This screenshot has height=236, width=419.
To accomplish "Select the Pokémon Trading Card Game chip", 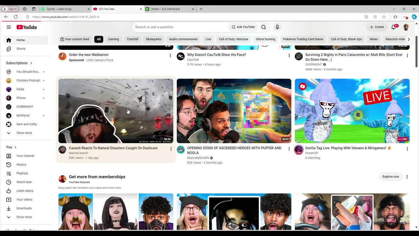I will pos(303,39).
